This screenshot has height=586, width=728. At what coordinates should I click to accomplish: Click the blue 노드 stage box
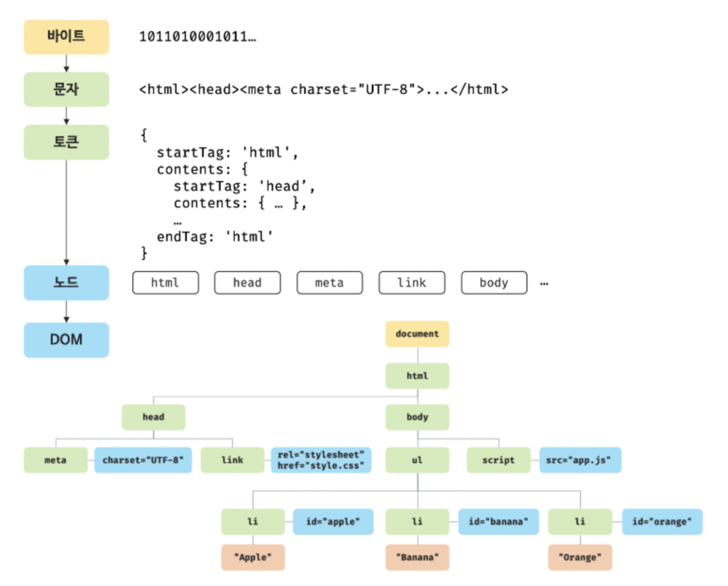tap(66, 282)
